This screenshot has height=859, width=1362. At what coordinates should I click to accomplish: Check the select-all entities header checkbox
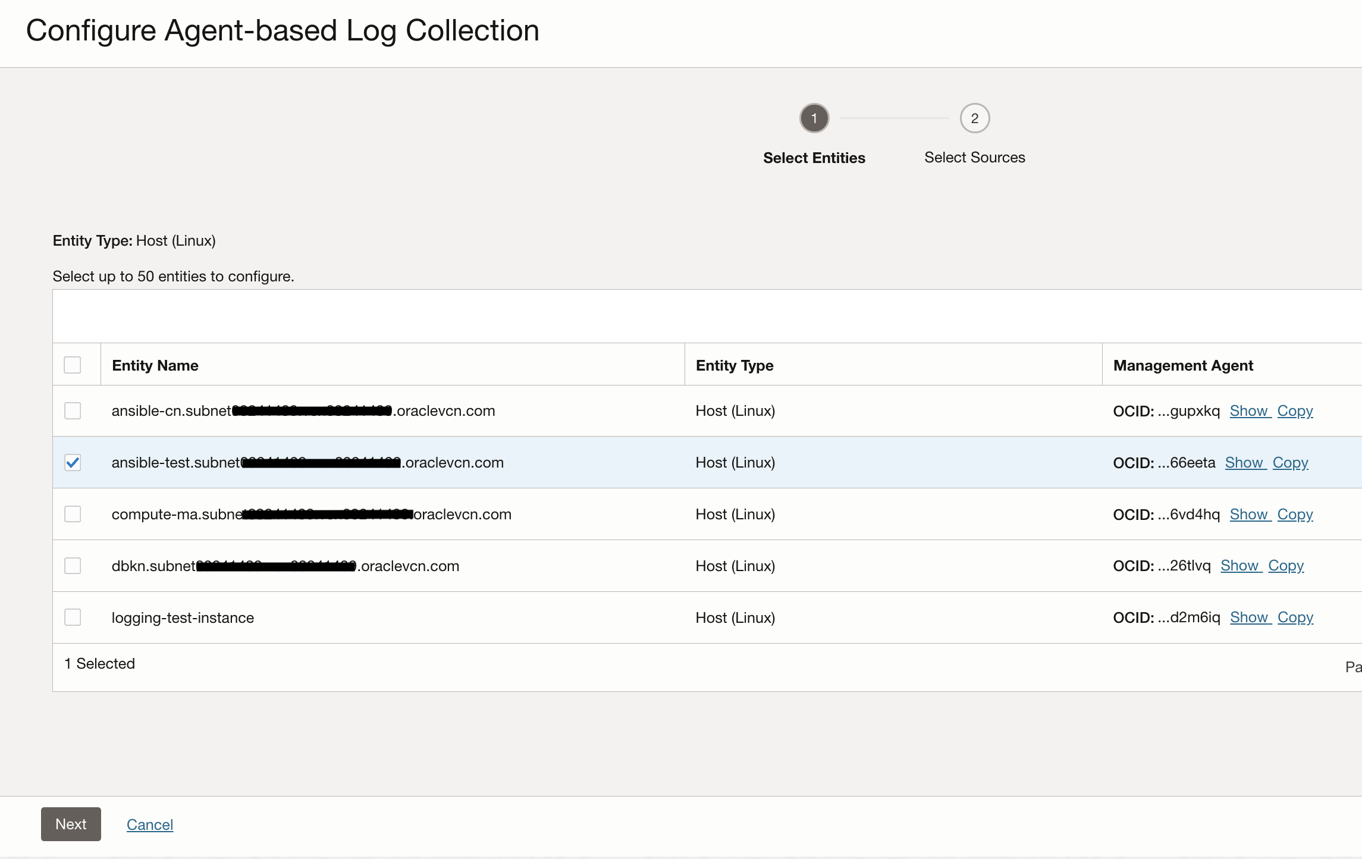(x=73, y=365)
